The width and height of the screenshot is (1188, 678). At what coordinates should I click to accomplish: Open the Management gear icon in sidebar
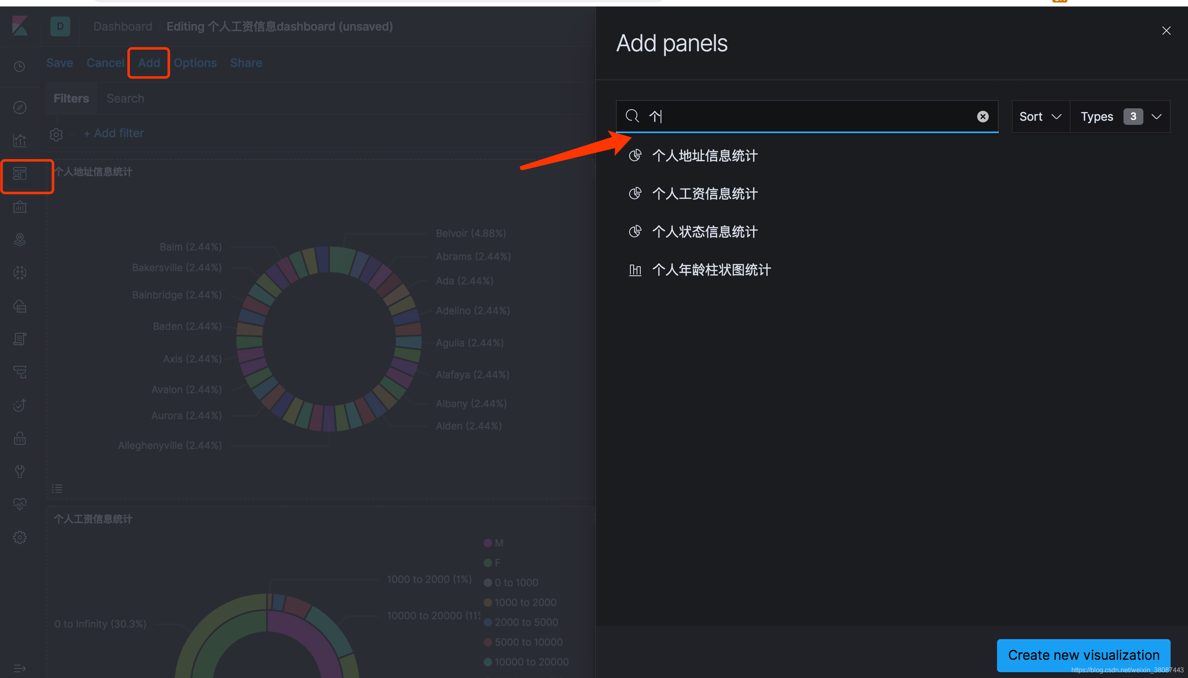pos(19,537)
